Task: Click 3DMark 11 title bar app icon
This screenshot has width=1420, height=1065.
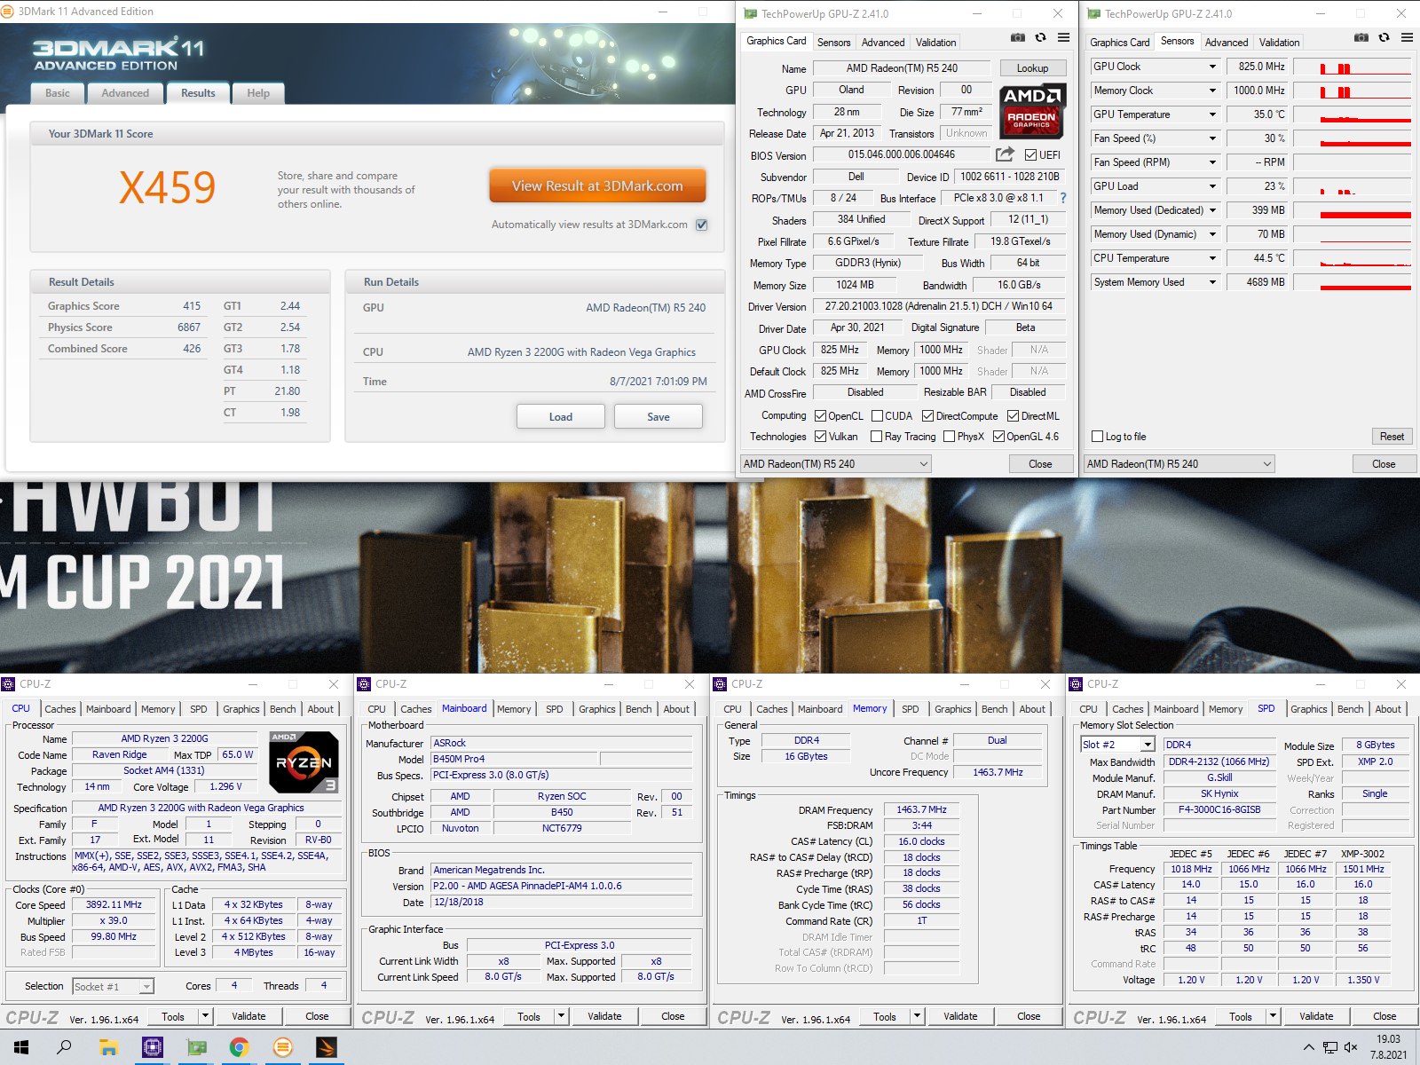Action: click(7, 12)
